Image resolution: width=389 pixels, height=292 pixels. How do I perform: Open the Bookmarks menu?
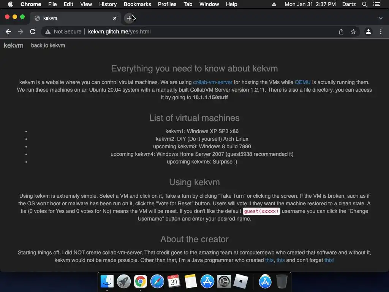[x=138, y=4]
